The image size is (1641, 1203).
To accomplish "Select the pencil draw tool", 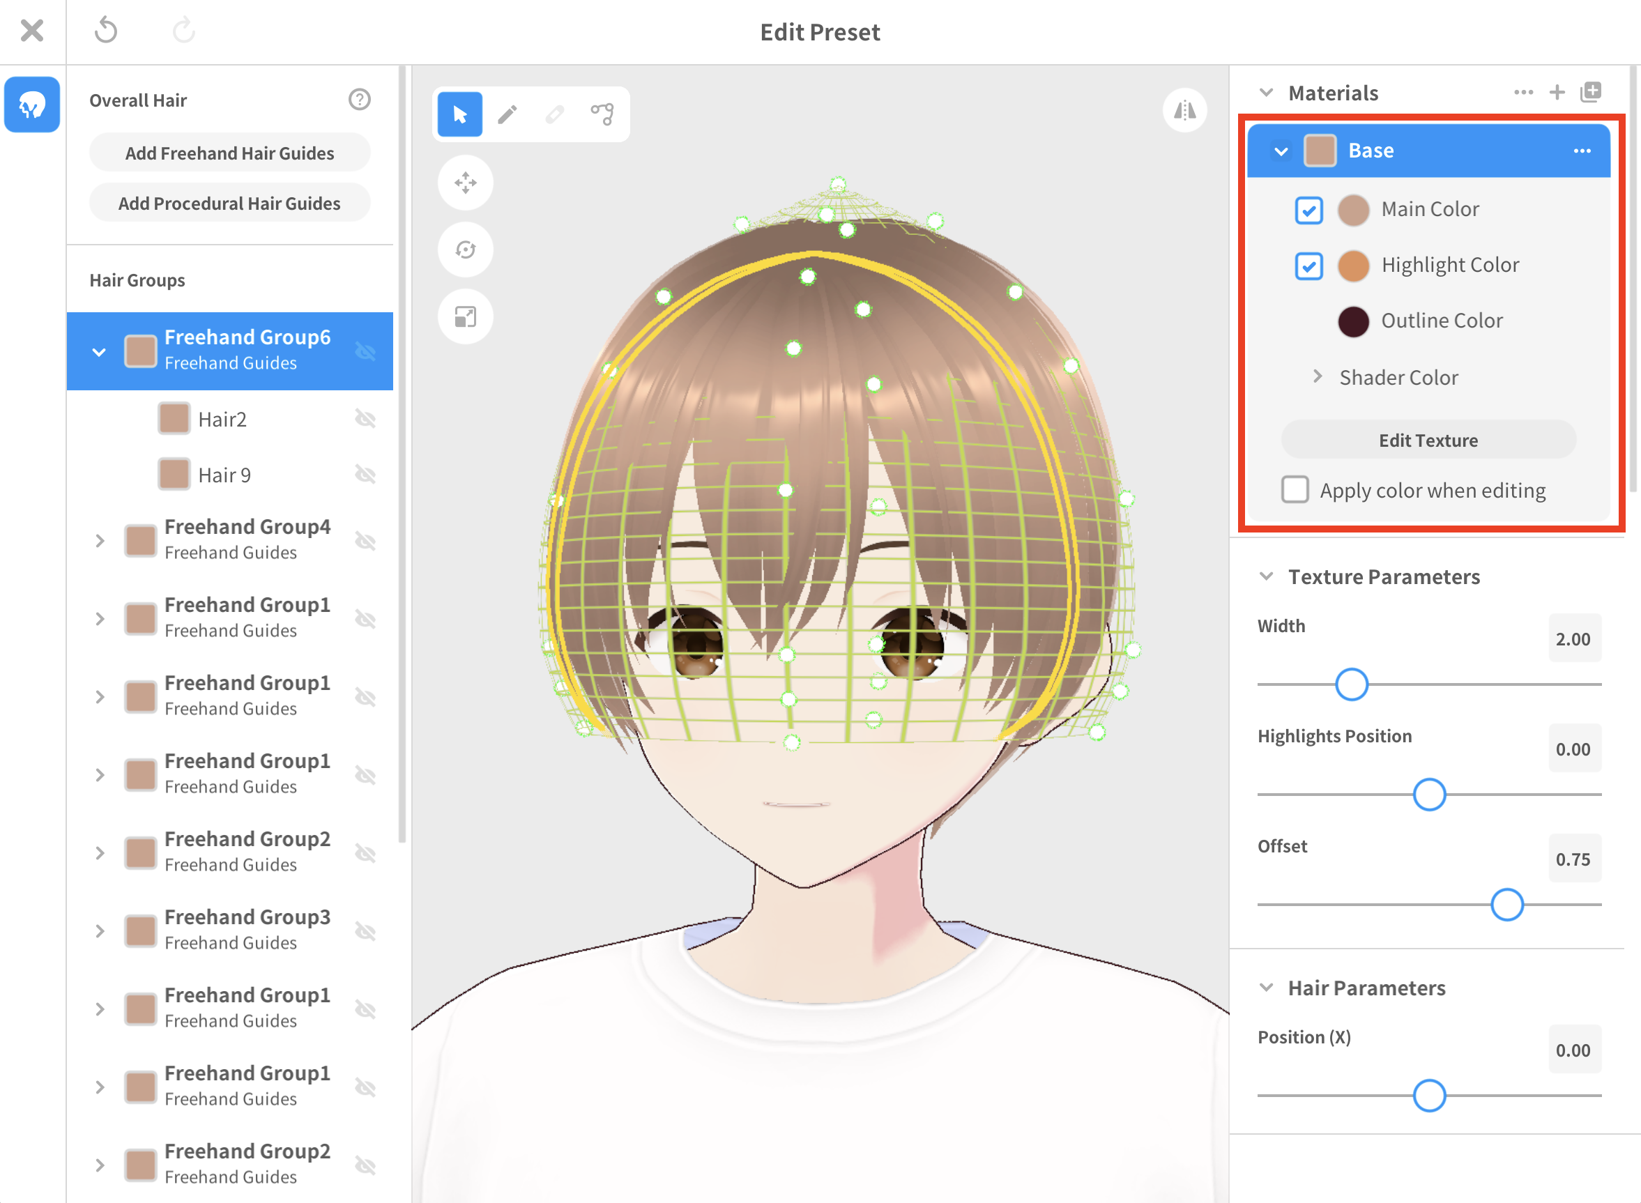I will pyautogui.click(x=507, y=114).
